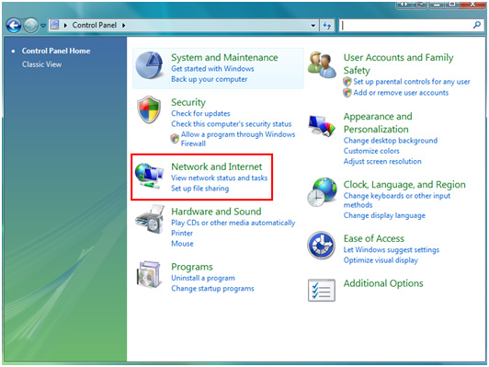Click the Control Panel icon in address bar
Viewport: 489px width, 367px height.
click(x=54, y=25)
